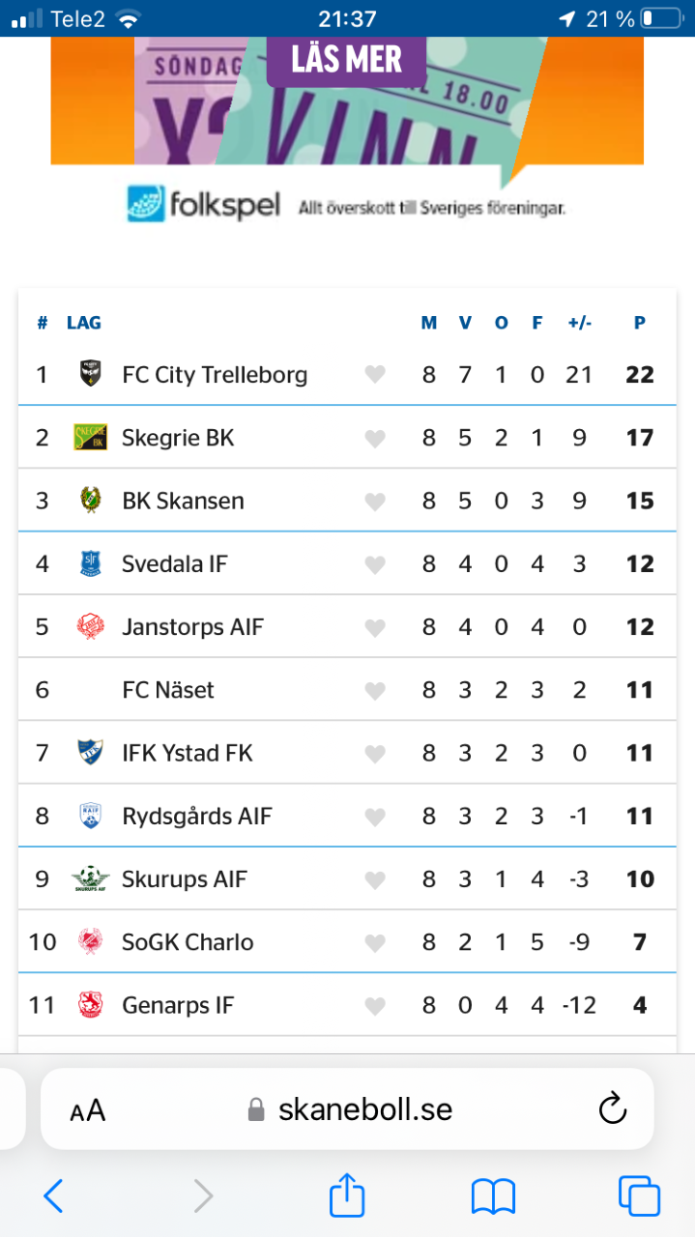Tap the Safari back arrow
This screenshot has height=1237, width=695.
click(54, 1197)
